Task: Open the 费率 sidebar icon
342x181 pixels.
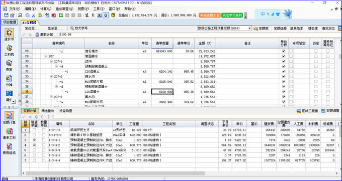Action: (9, 65)
